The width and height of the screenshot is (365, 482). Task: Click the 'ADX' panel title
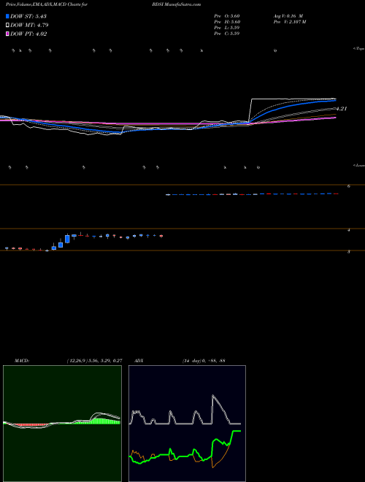click(139, 361)
